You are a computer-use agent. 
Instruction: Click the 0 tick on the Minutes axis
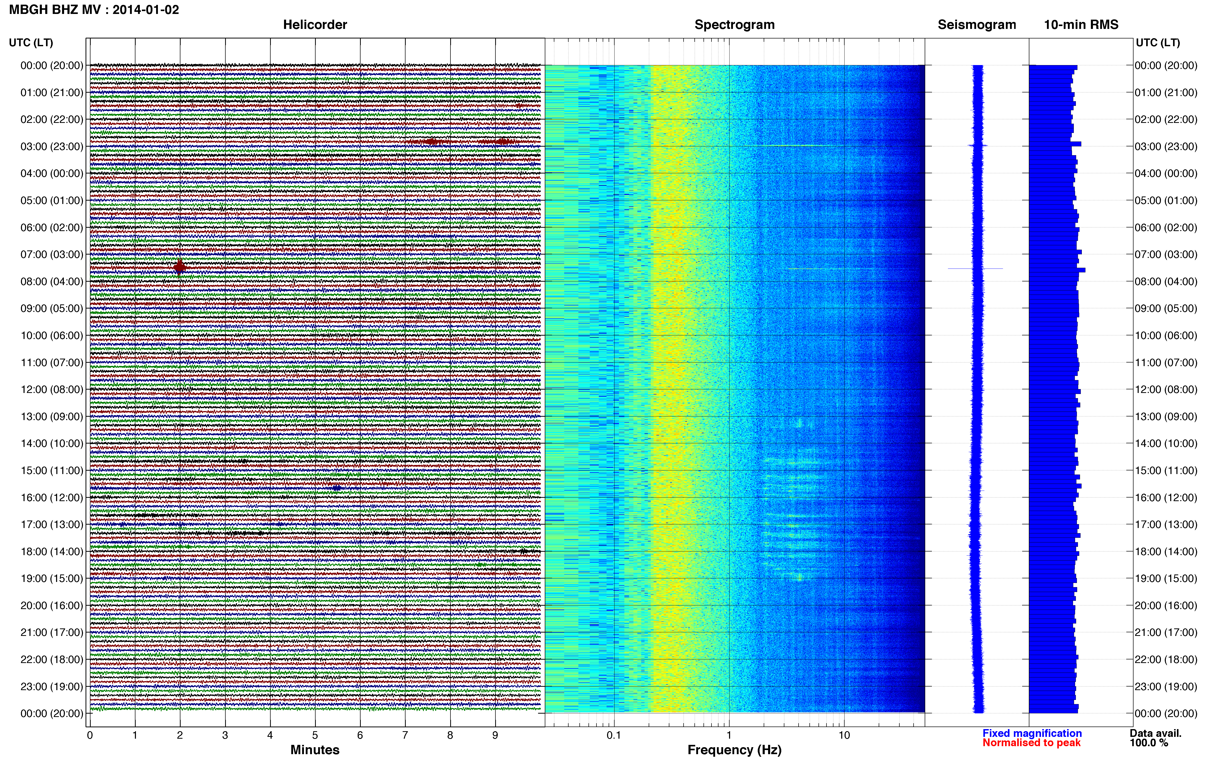pyautogui.click(x=90, y=735)
